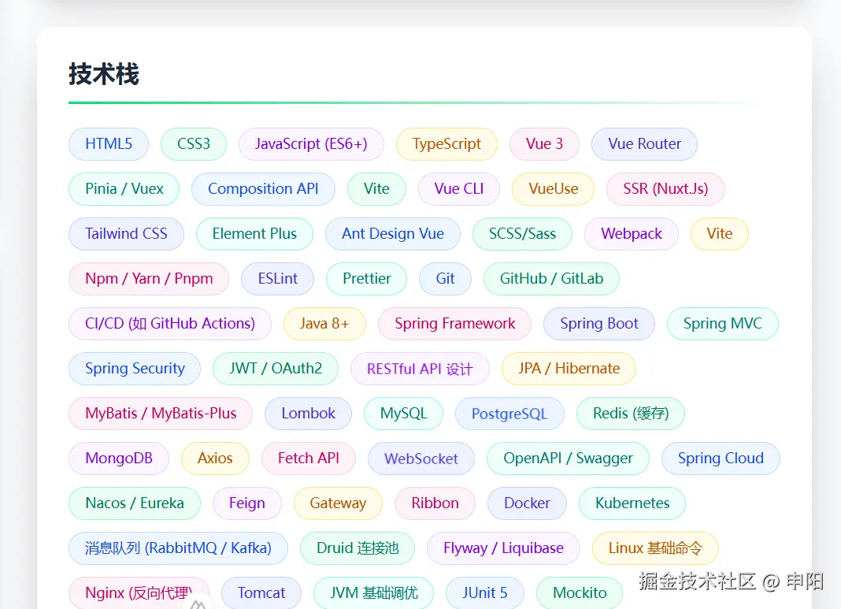This screenshot has height=609, width=841.
Task: Select the PostgreSQL tag
Action: tap(509, 414)
